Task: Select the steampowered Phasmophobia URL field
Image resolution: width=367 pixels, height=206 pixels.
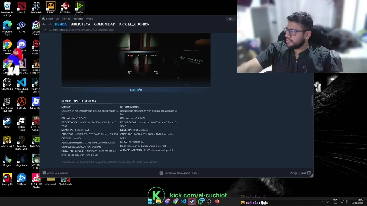Action: 83,30
